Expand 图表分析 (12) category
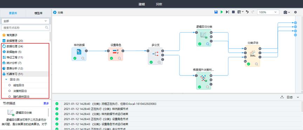Viewport: 303px width, 130px height. (x=13, y=68)
